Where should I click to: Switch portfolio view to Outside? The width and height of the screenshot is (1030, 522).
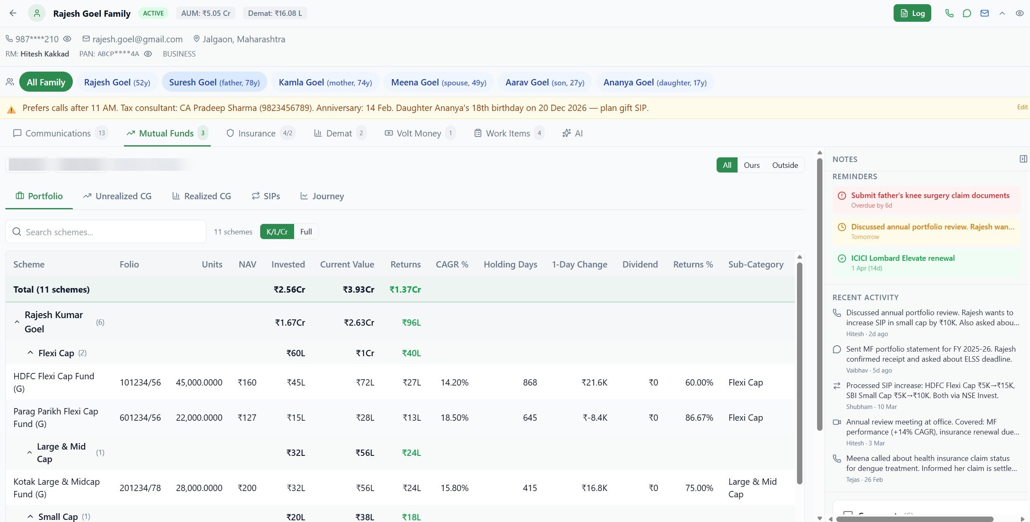pos(785,165)
